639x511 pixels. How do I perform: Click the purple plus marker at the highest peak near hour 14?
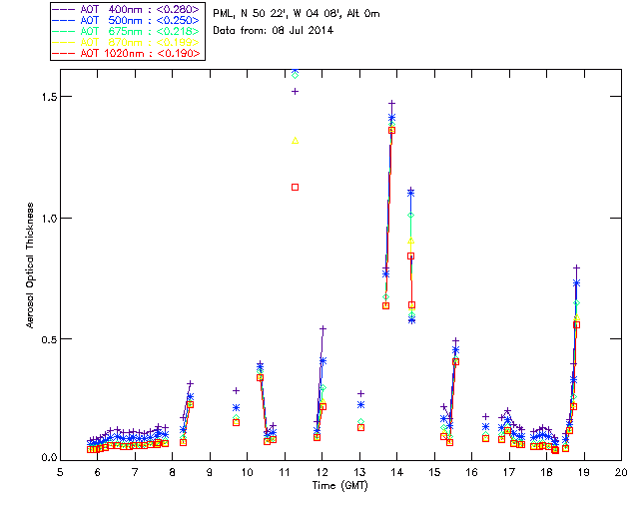392,103
